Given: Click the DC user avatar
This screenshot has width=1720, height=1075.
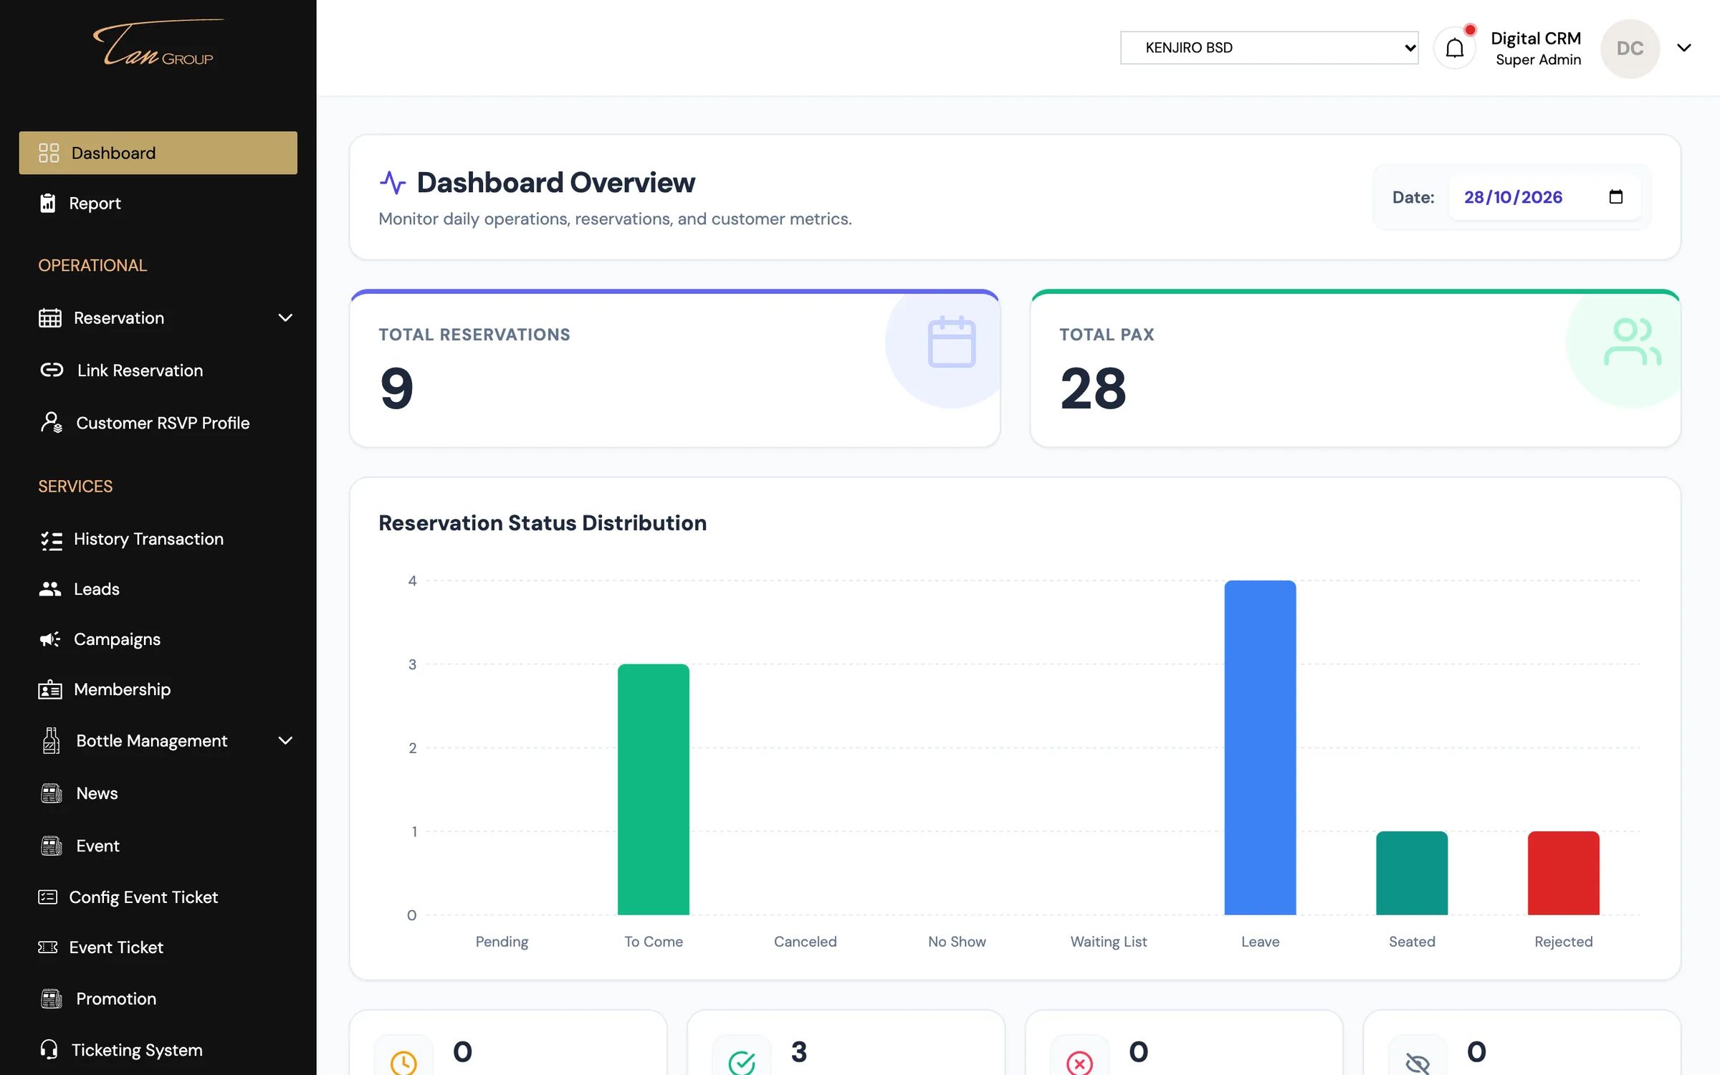Looking at the screenshot, I should (1630, 48).
